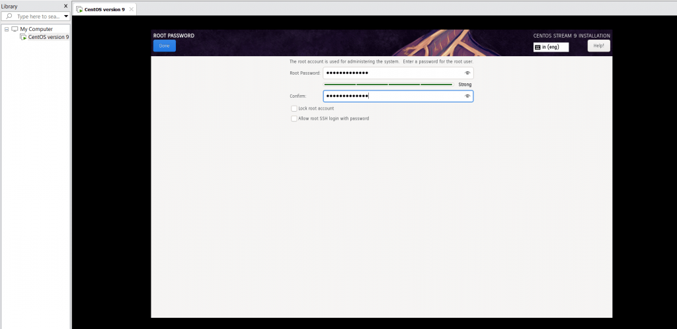Enable the Lock root account checkbox
Viewport: 677px width, 329px height.
pyautogui.click(x=294, y=108)
